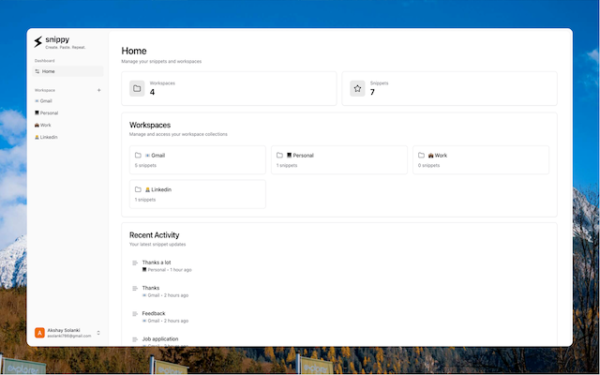This screenshot has width=600, height=375.
Task: Click the Workspaces folder stat icon
Action: click(137, 88)
